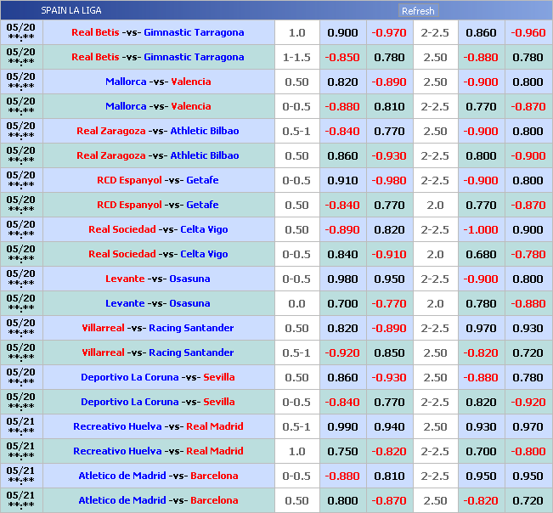Click the 0.900 odds for Real Betis

[342, 33]
